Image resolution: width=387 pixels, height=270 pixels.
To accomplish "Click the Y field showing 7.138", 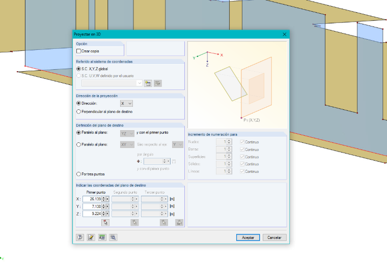I will point(92,206).
